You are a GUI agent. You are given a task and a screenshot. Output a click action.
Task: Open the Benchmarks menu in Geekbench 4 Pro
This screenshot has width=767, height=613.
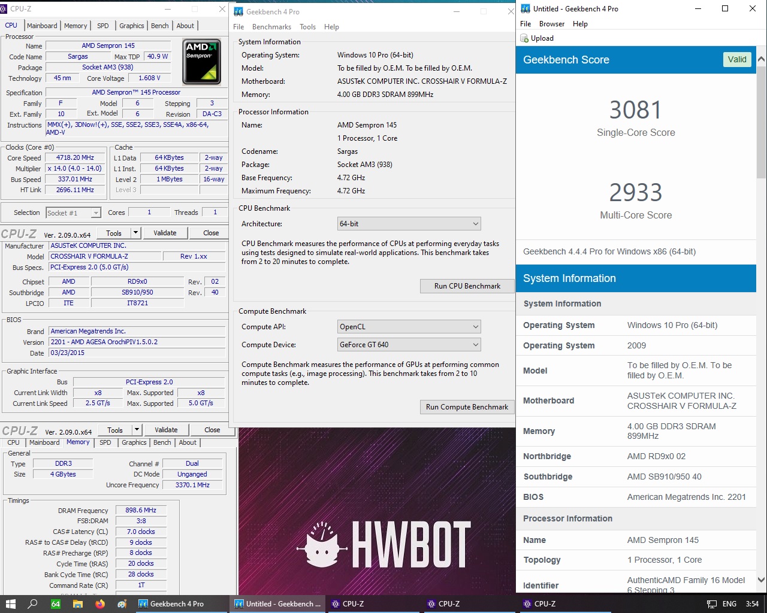[271, 26]
